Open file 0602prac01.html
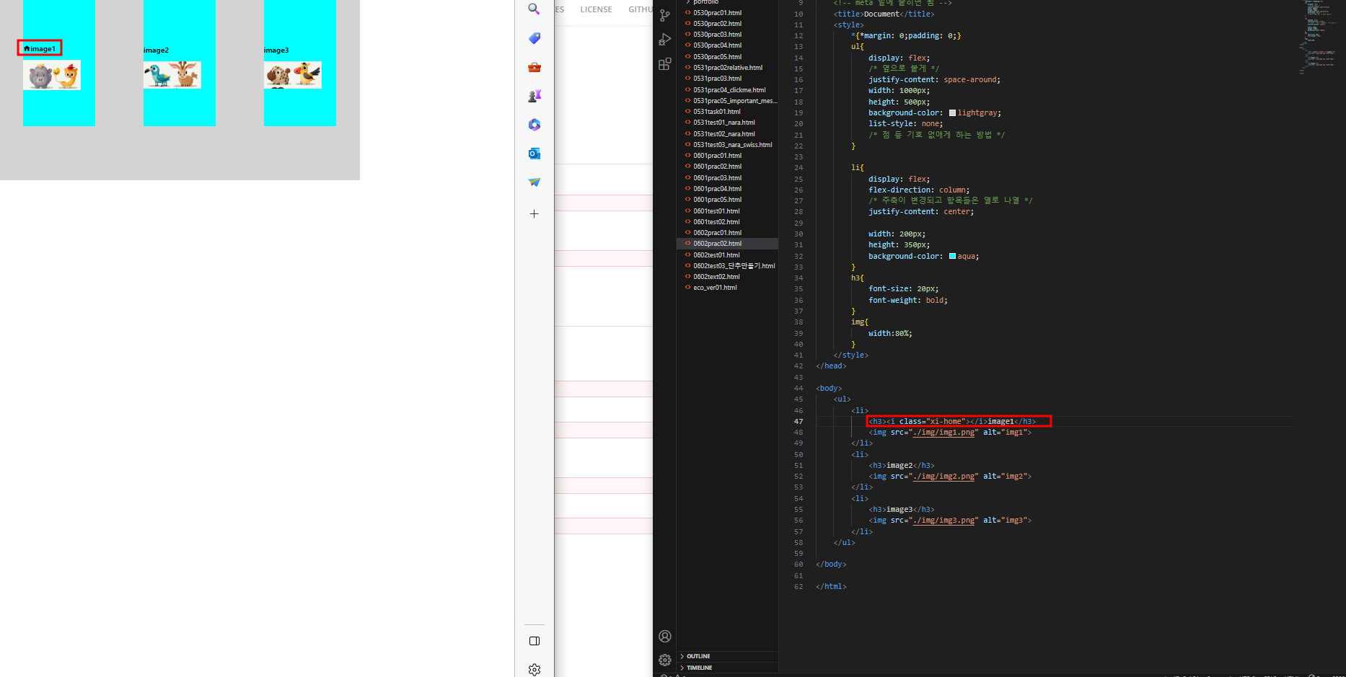 pos(717,233)
